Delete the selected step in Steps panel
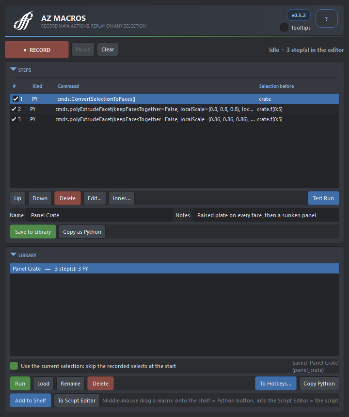Viewport: 349px width, 417px height. [67, 198]
